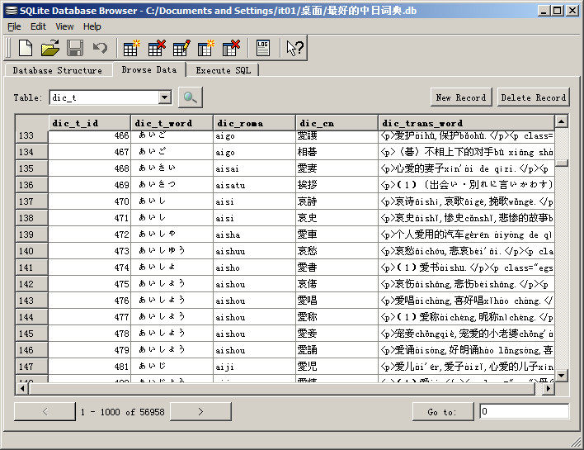Switch to the Database Structure tab
584x450 pixels.
coord(58,70)
